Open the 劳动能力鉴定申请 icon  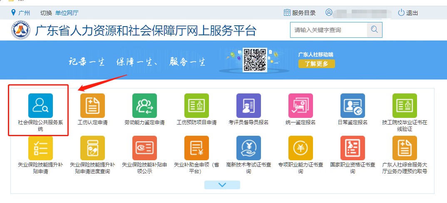(x=144, y=105)
